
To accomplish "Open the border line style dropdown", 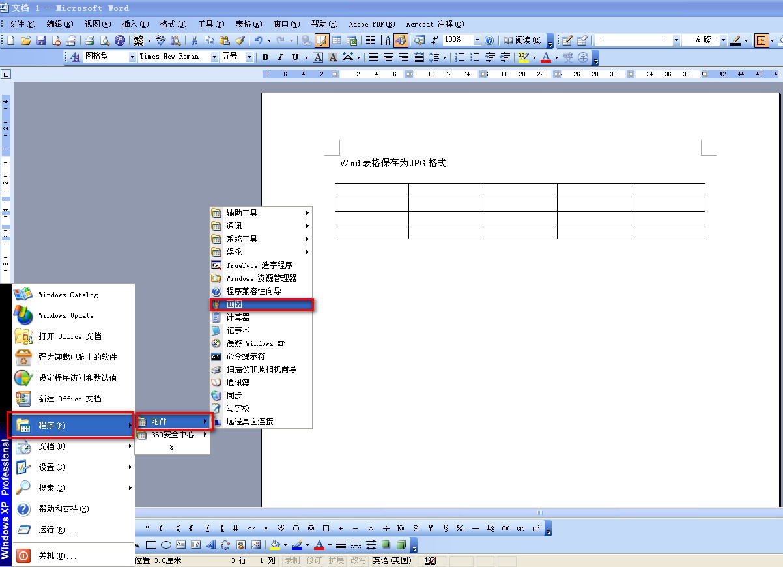I will click(676, 40).
